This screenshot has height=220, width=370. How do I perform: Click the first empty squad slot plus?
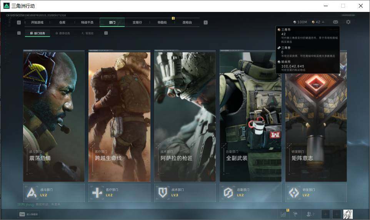[325, 214]
